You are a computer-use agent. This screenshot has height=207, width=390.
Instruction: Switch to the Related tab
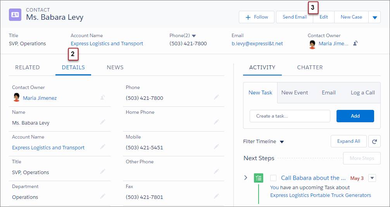28,67
